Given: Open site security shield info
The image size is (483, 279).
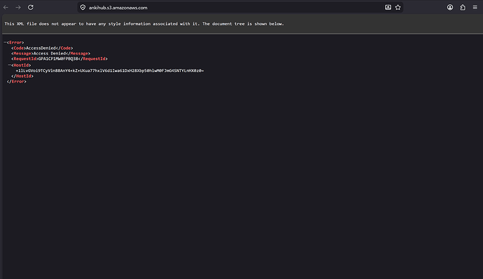Looking at the screenshot, I should point(83,8).
